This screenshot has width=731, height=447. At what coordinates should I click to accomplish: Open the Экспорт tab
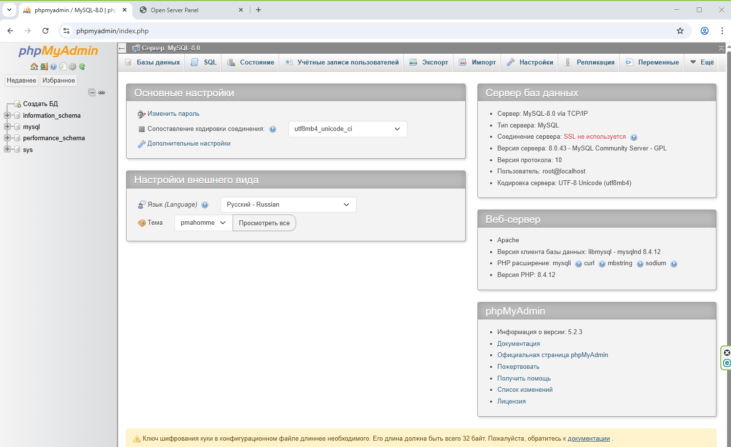429,62
